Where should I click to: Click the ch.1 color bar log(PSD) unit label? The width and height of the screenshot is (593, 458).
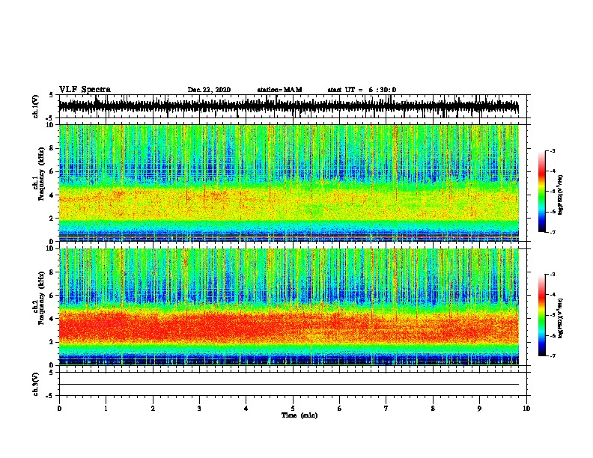[x=561, y=195]
